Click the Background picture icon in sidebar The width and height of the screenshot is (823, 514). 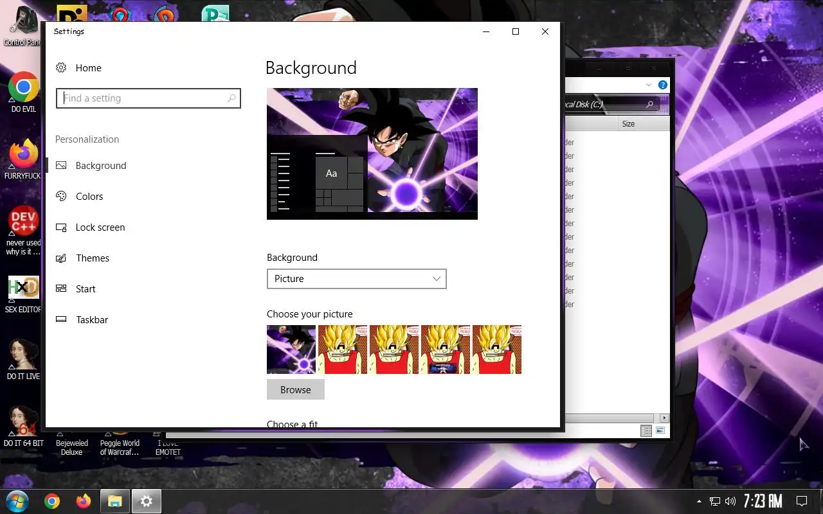tap(61, 165)
